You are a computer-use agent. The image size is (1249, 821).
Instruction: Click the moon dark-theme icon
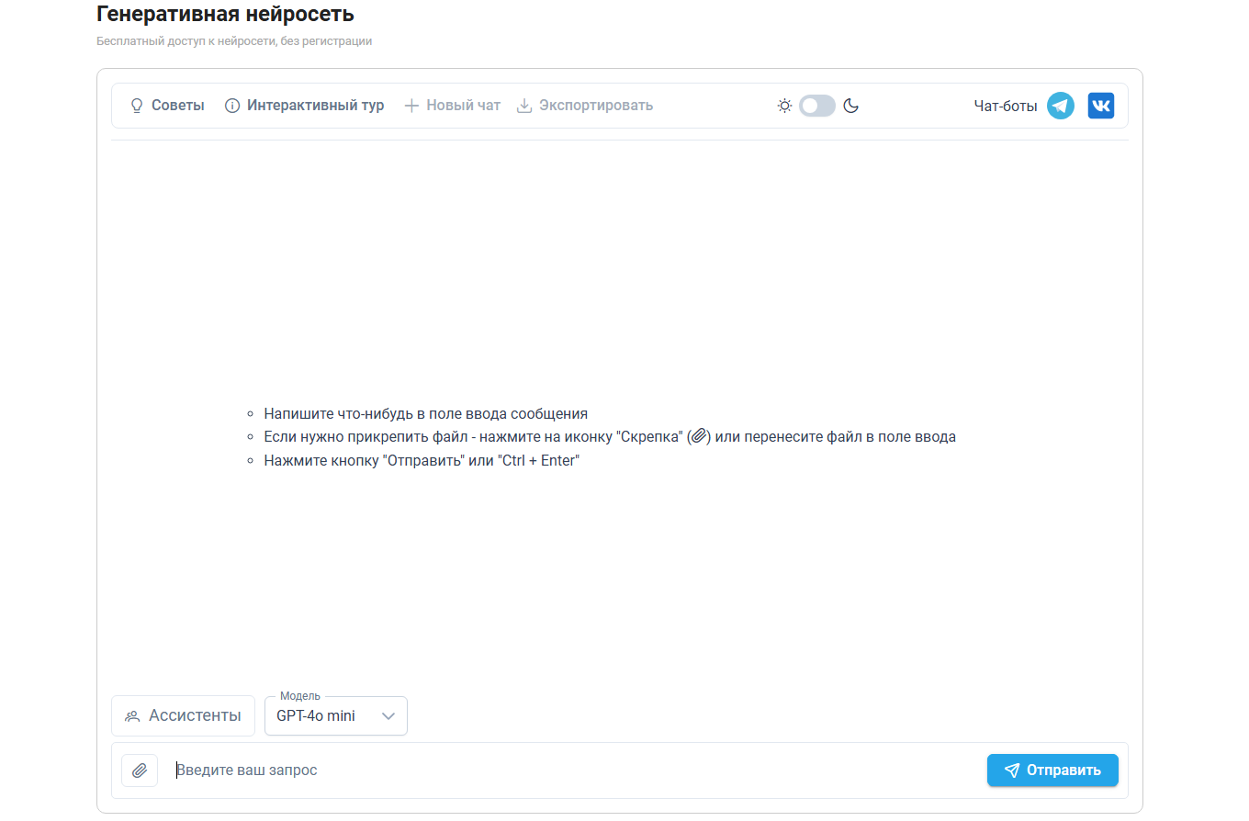click(851, 106)
